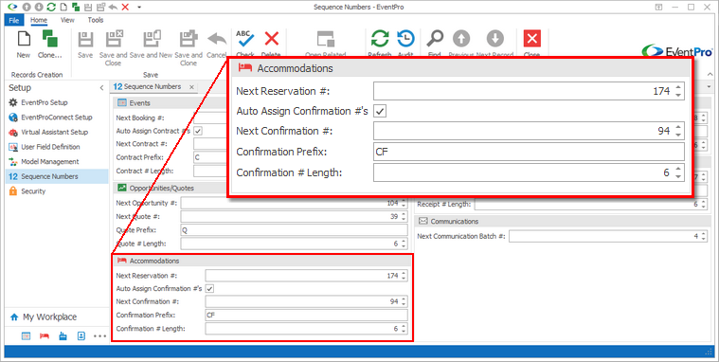Click the Events section header
The image size is (719, 362).
171,102
